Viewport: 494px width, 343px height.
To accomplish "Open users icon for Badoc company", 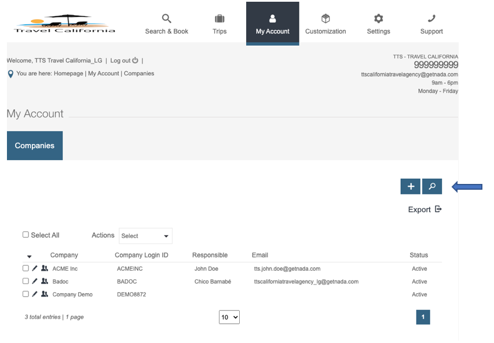I will pyautogui.click(x=45, y=281).
